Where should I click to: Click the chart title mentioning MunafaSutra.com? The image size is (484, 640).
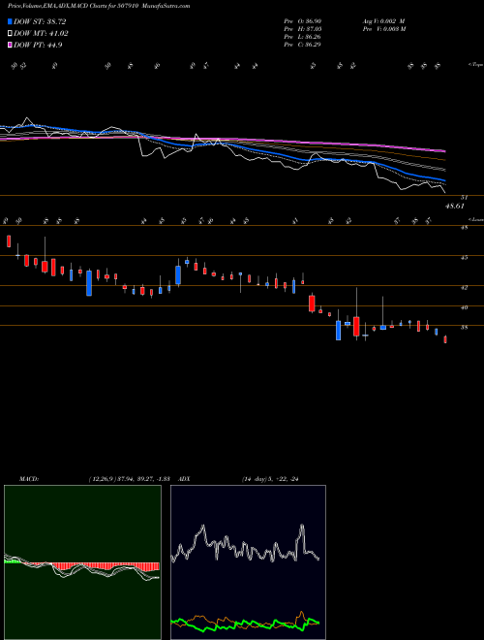tap(99, 6)
